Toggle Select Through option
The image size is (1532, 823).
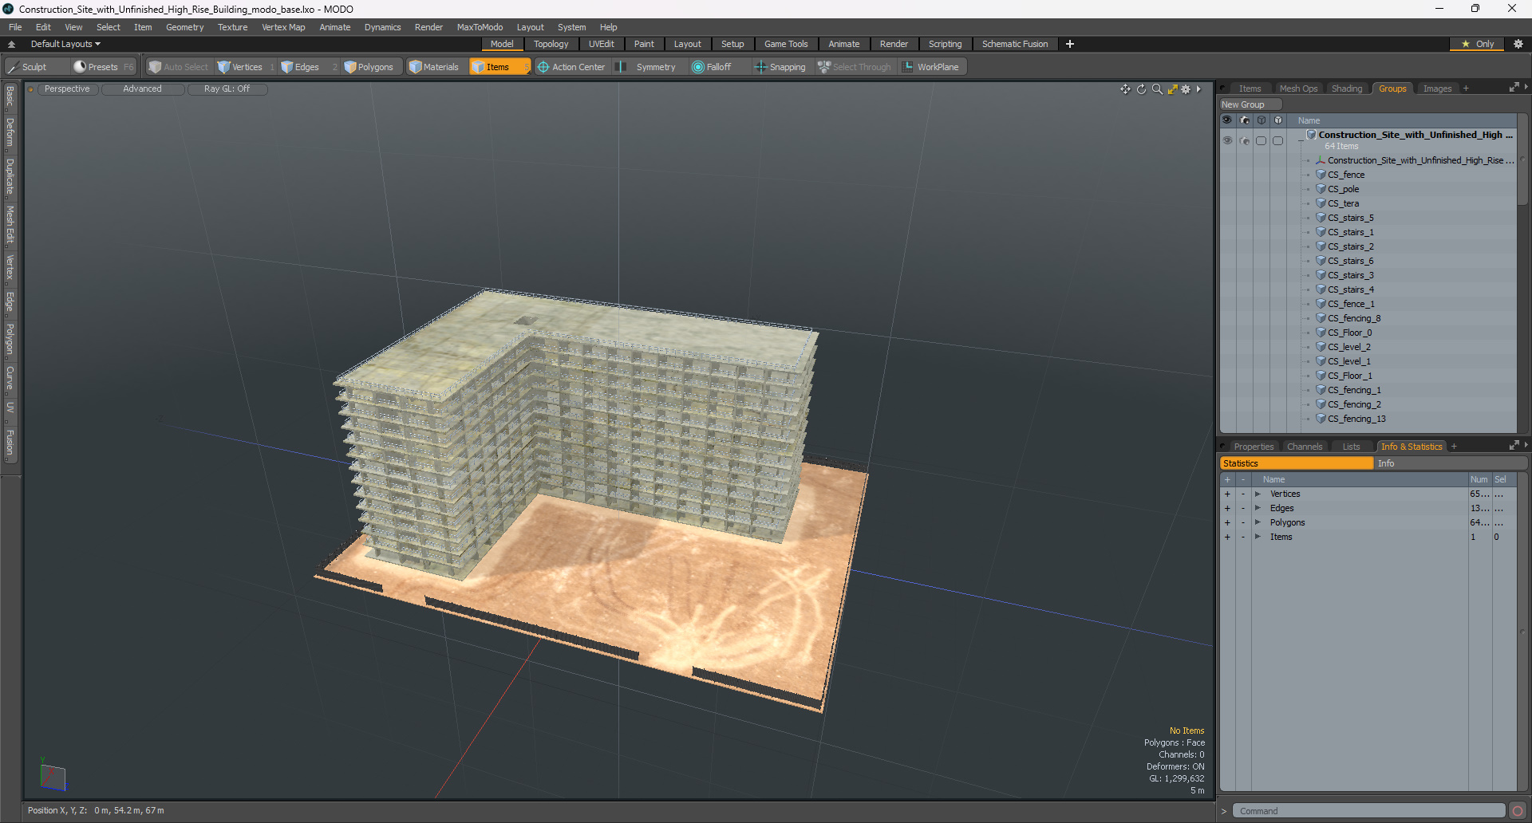click(855, 67)
